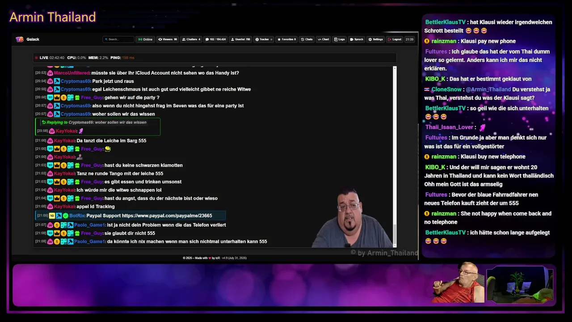Click the chat panel vertical scrollbar
The image size is (572, 322).
[x=395, y=157]
